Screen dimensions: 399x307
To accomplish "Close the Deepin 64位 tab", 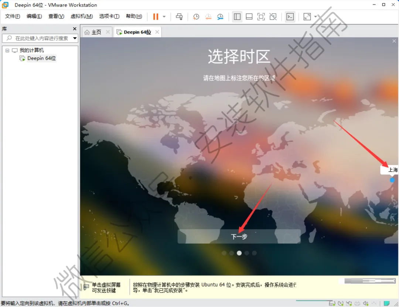I will click(x=157, y=32).
